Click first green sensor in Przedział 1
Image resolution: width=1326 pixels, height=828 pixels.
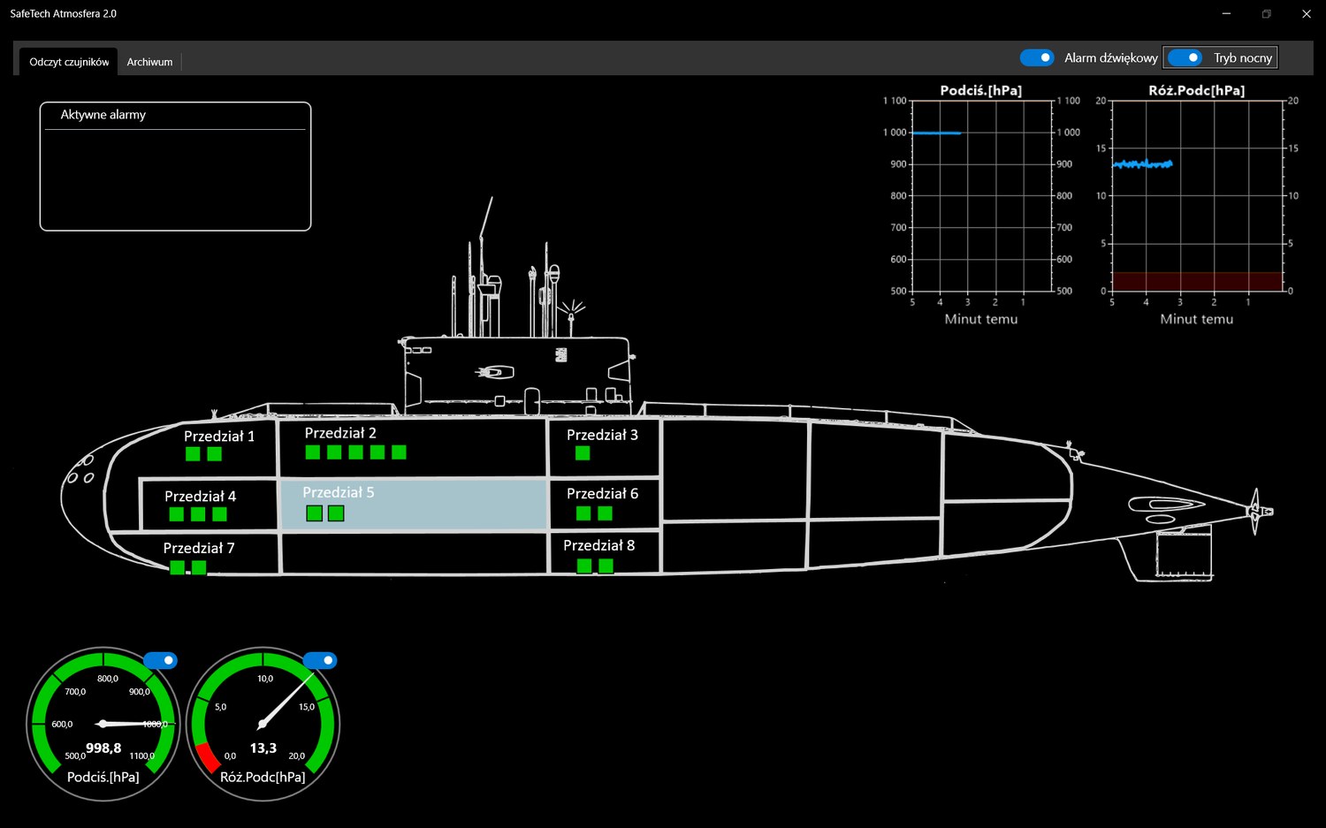click(193, 454)
